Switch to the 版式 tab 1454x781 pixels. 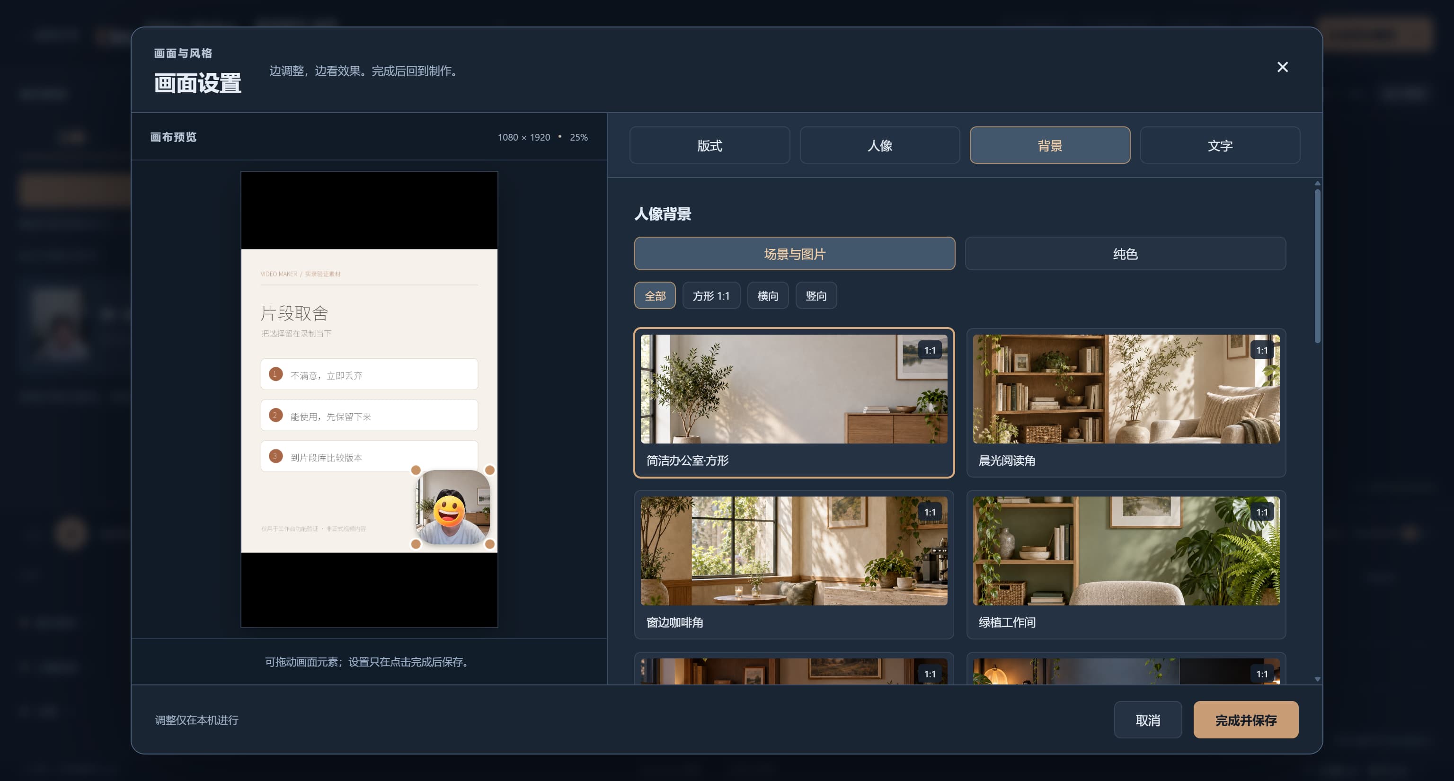coord(709,146)
